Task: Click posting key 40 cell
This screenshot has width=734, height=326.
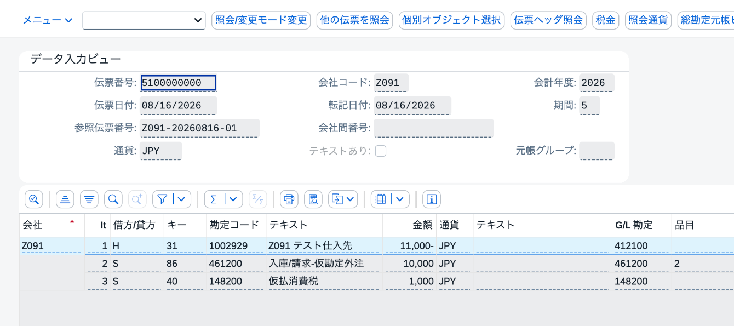Action: [185, 281]
